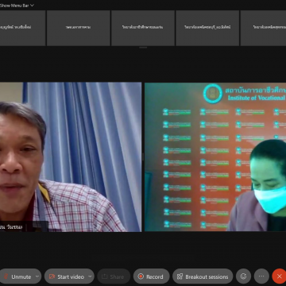Click the Share button label

tap(117, 276)
